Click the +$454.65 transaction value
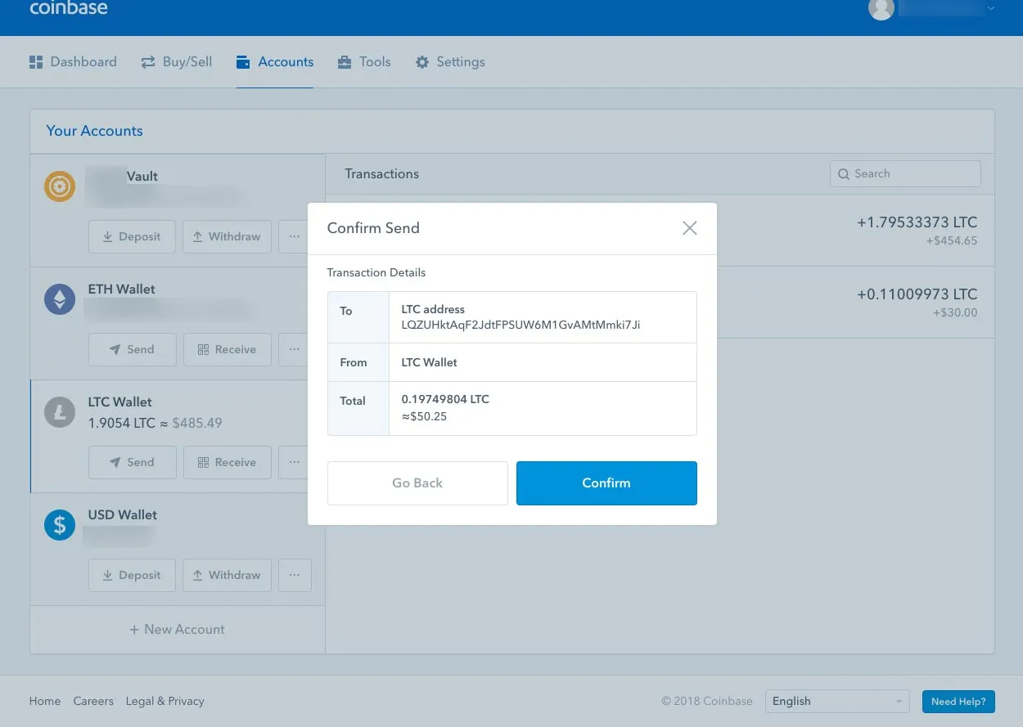The width and height of the screenshot is (1023, 727). pyautogui.click(x=952, y=241)
